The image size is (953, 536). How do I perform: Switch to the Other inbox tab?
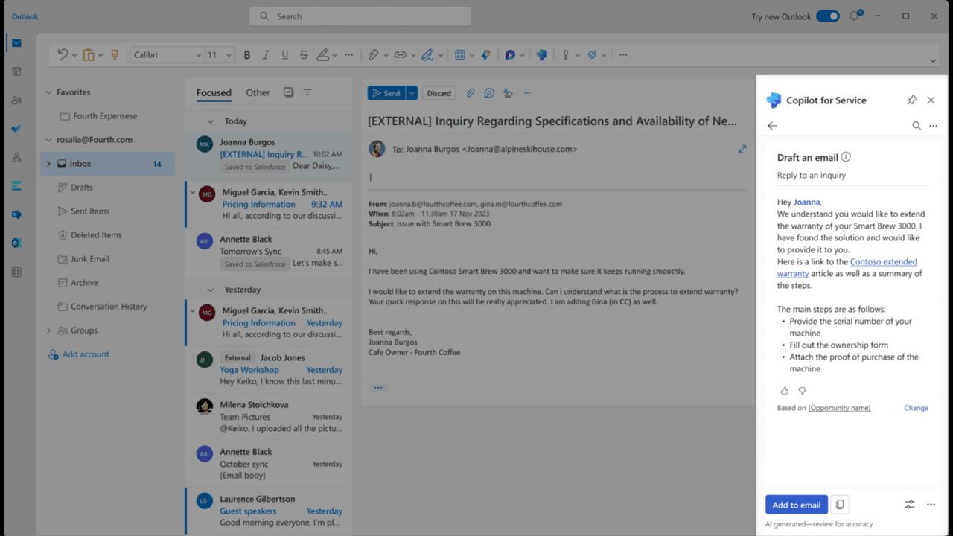click(x=258, y=93)
